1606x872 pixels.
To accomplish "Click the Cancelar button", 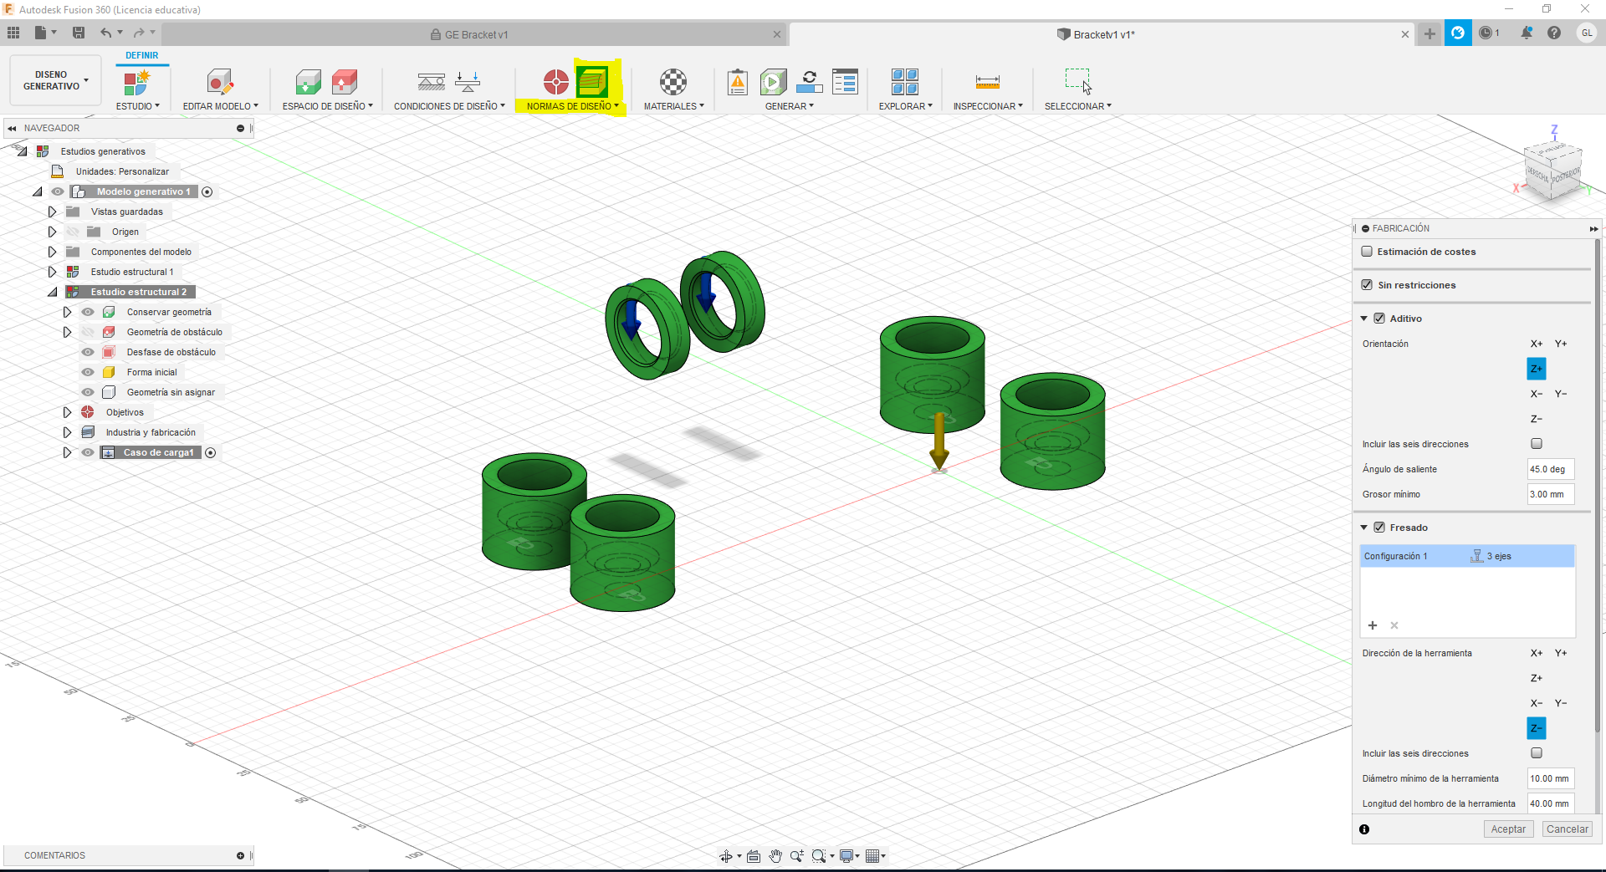I will pos(1567,829).
